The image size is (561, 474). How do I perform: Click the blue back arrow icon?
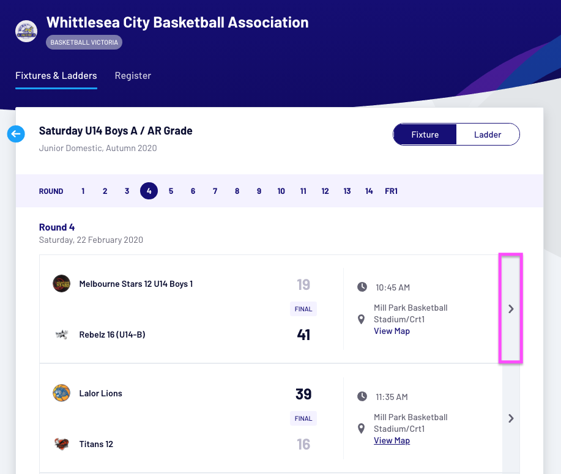click(16, 133)
